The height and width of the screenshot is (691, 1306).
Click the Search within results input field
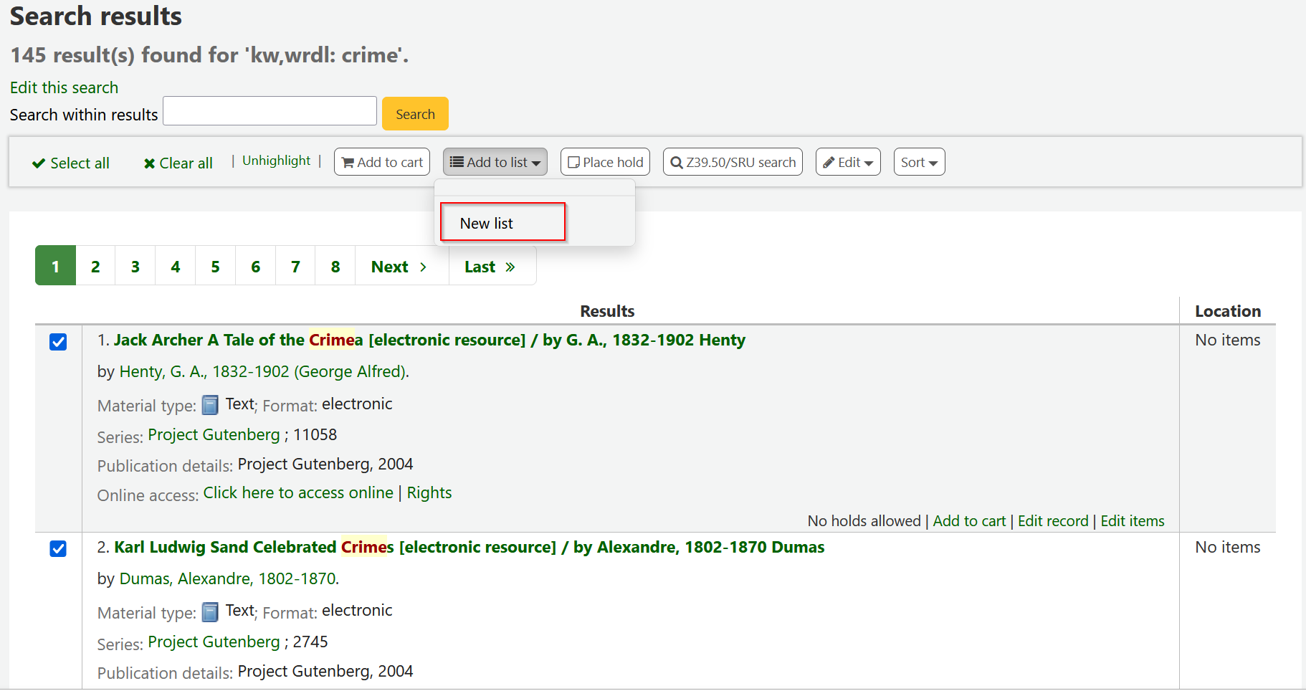click(270, 110)
